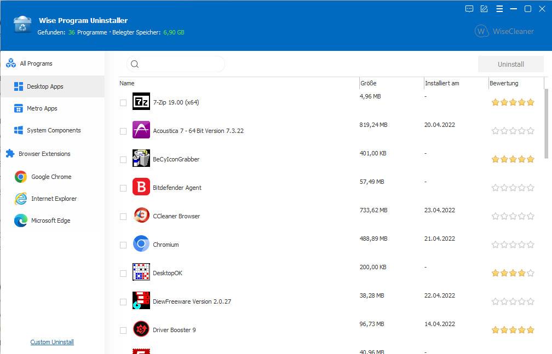The width and height of the screenshot is (552, 354).
Task: Switch to Desktop Apps view
Action: point(53,86)
